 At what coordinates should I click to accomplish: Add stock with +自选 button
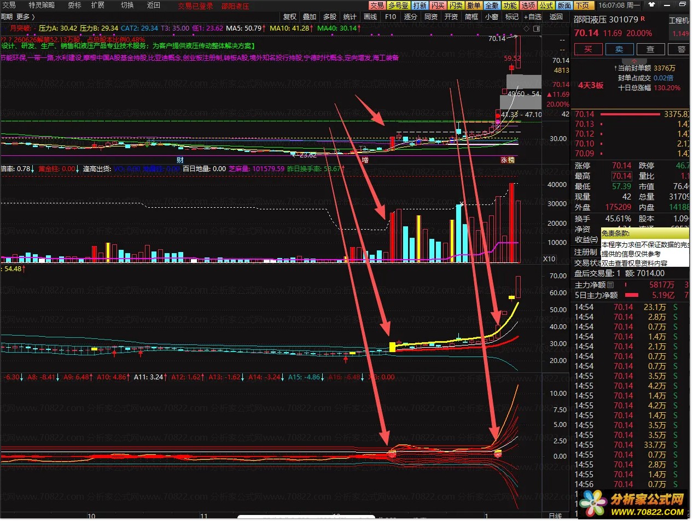[x=533, y=17]
